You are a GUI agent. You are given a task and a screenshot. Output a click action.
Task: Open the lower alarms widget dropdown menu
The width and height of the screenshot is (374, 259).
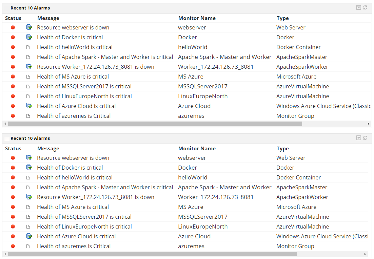coord(359,138)
